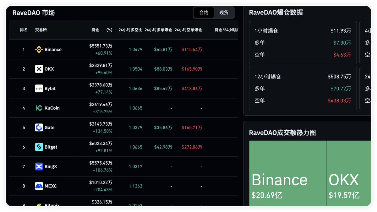Click the MEXC logo icon
This screenshot has height=212, width=377.
pos(39,186)
